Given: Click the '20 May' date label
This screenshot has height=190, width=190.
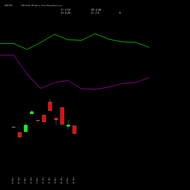Looking at the screenshot, I should coord(61,181).
